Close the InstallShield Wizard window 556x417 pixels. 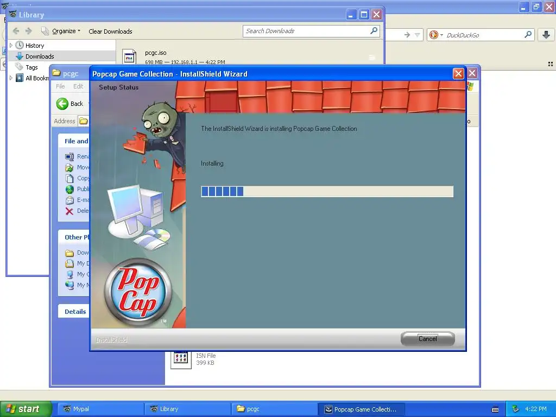coord(458,73)
